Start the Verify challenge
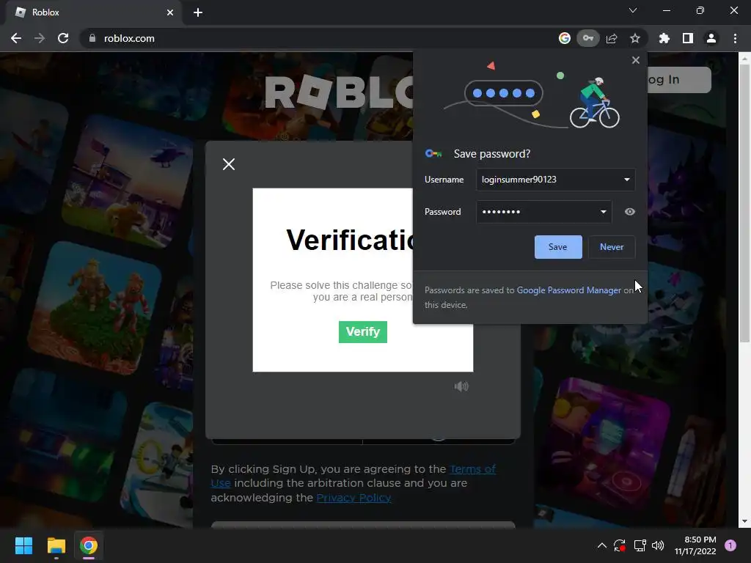The height and width of the screenshot is (563, 751). click(362, 332)
